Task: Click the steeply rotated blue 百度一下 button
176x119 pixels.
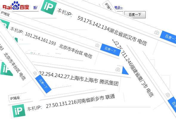Action: point(43,84)
